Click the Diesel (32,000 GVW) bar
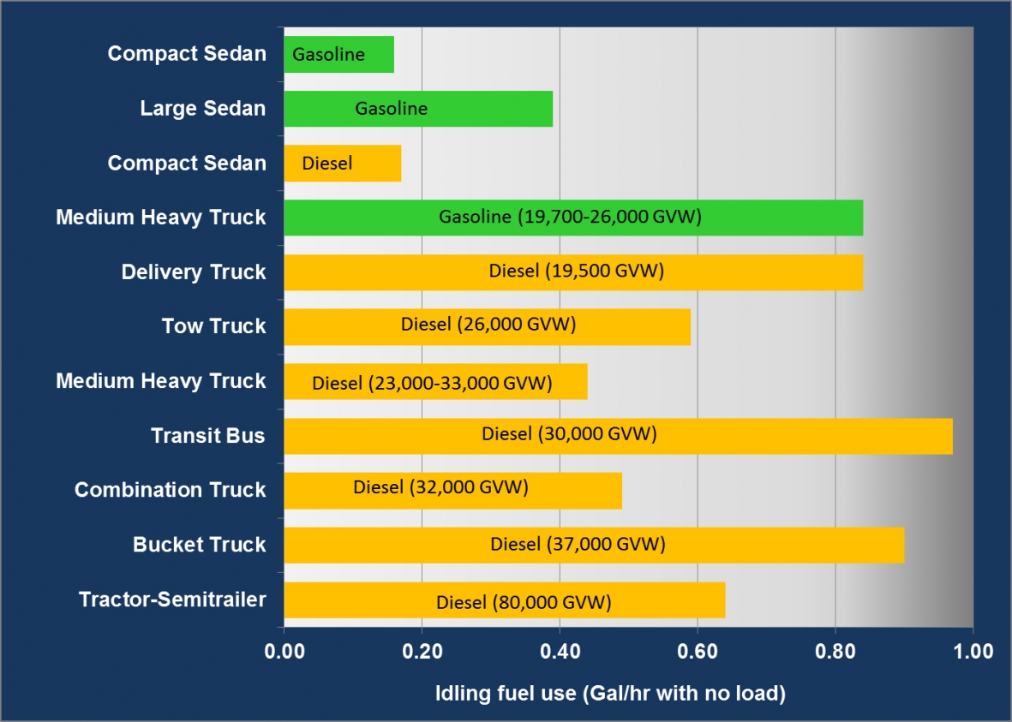 (x=452, y=490)
